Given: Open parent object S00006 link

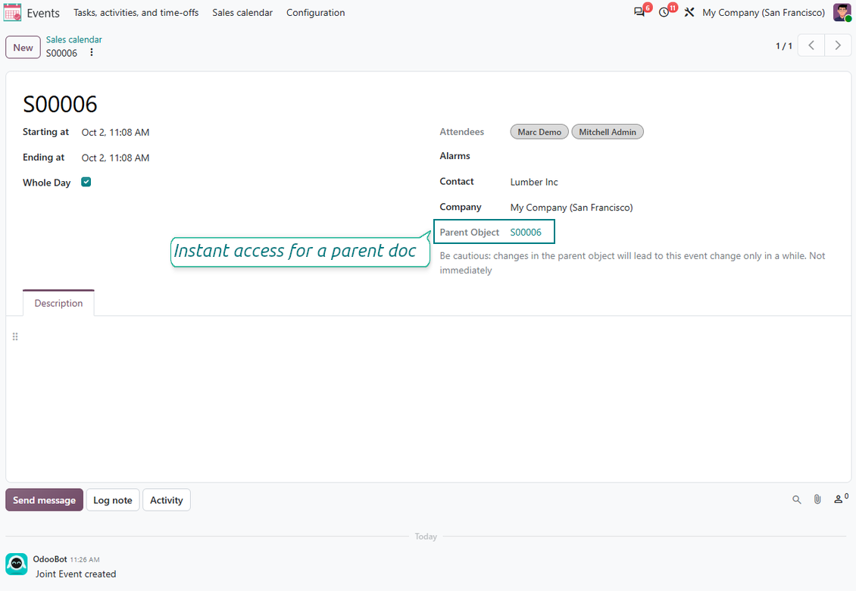Looking at the screenshot, I should [x=526, y=232].
